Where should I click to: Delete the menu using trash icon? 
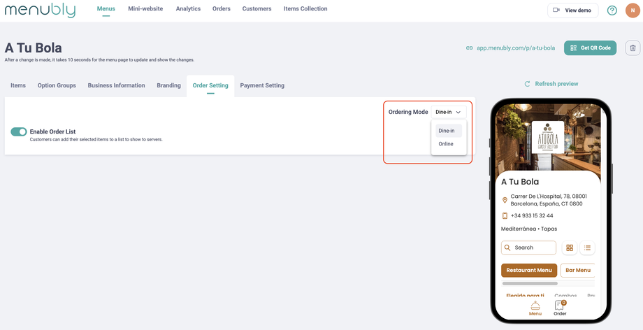point(633,48)
